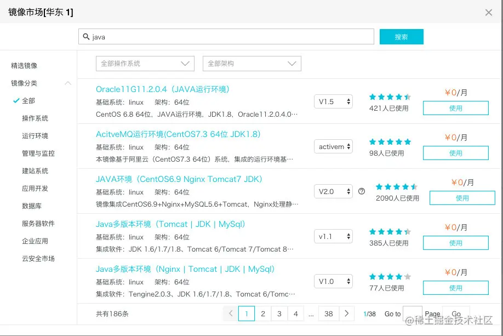Click the 2090人已使用 usage count
503x336 pixels.
point(397,198)
